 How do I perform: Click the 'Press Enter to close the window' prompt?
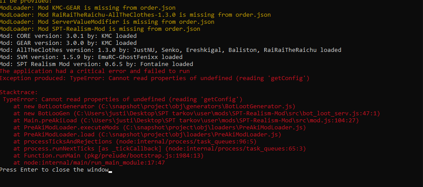pos(54,170)
